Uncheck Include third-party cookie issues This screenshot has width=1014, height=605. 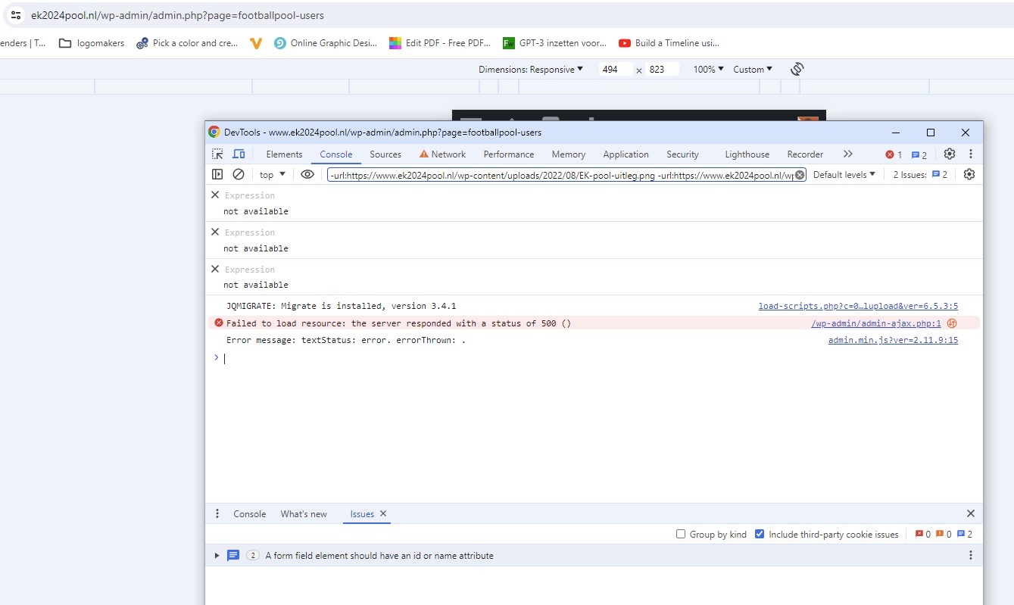(x=760, y=534)
